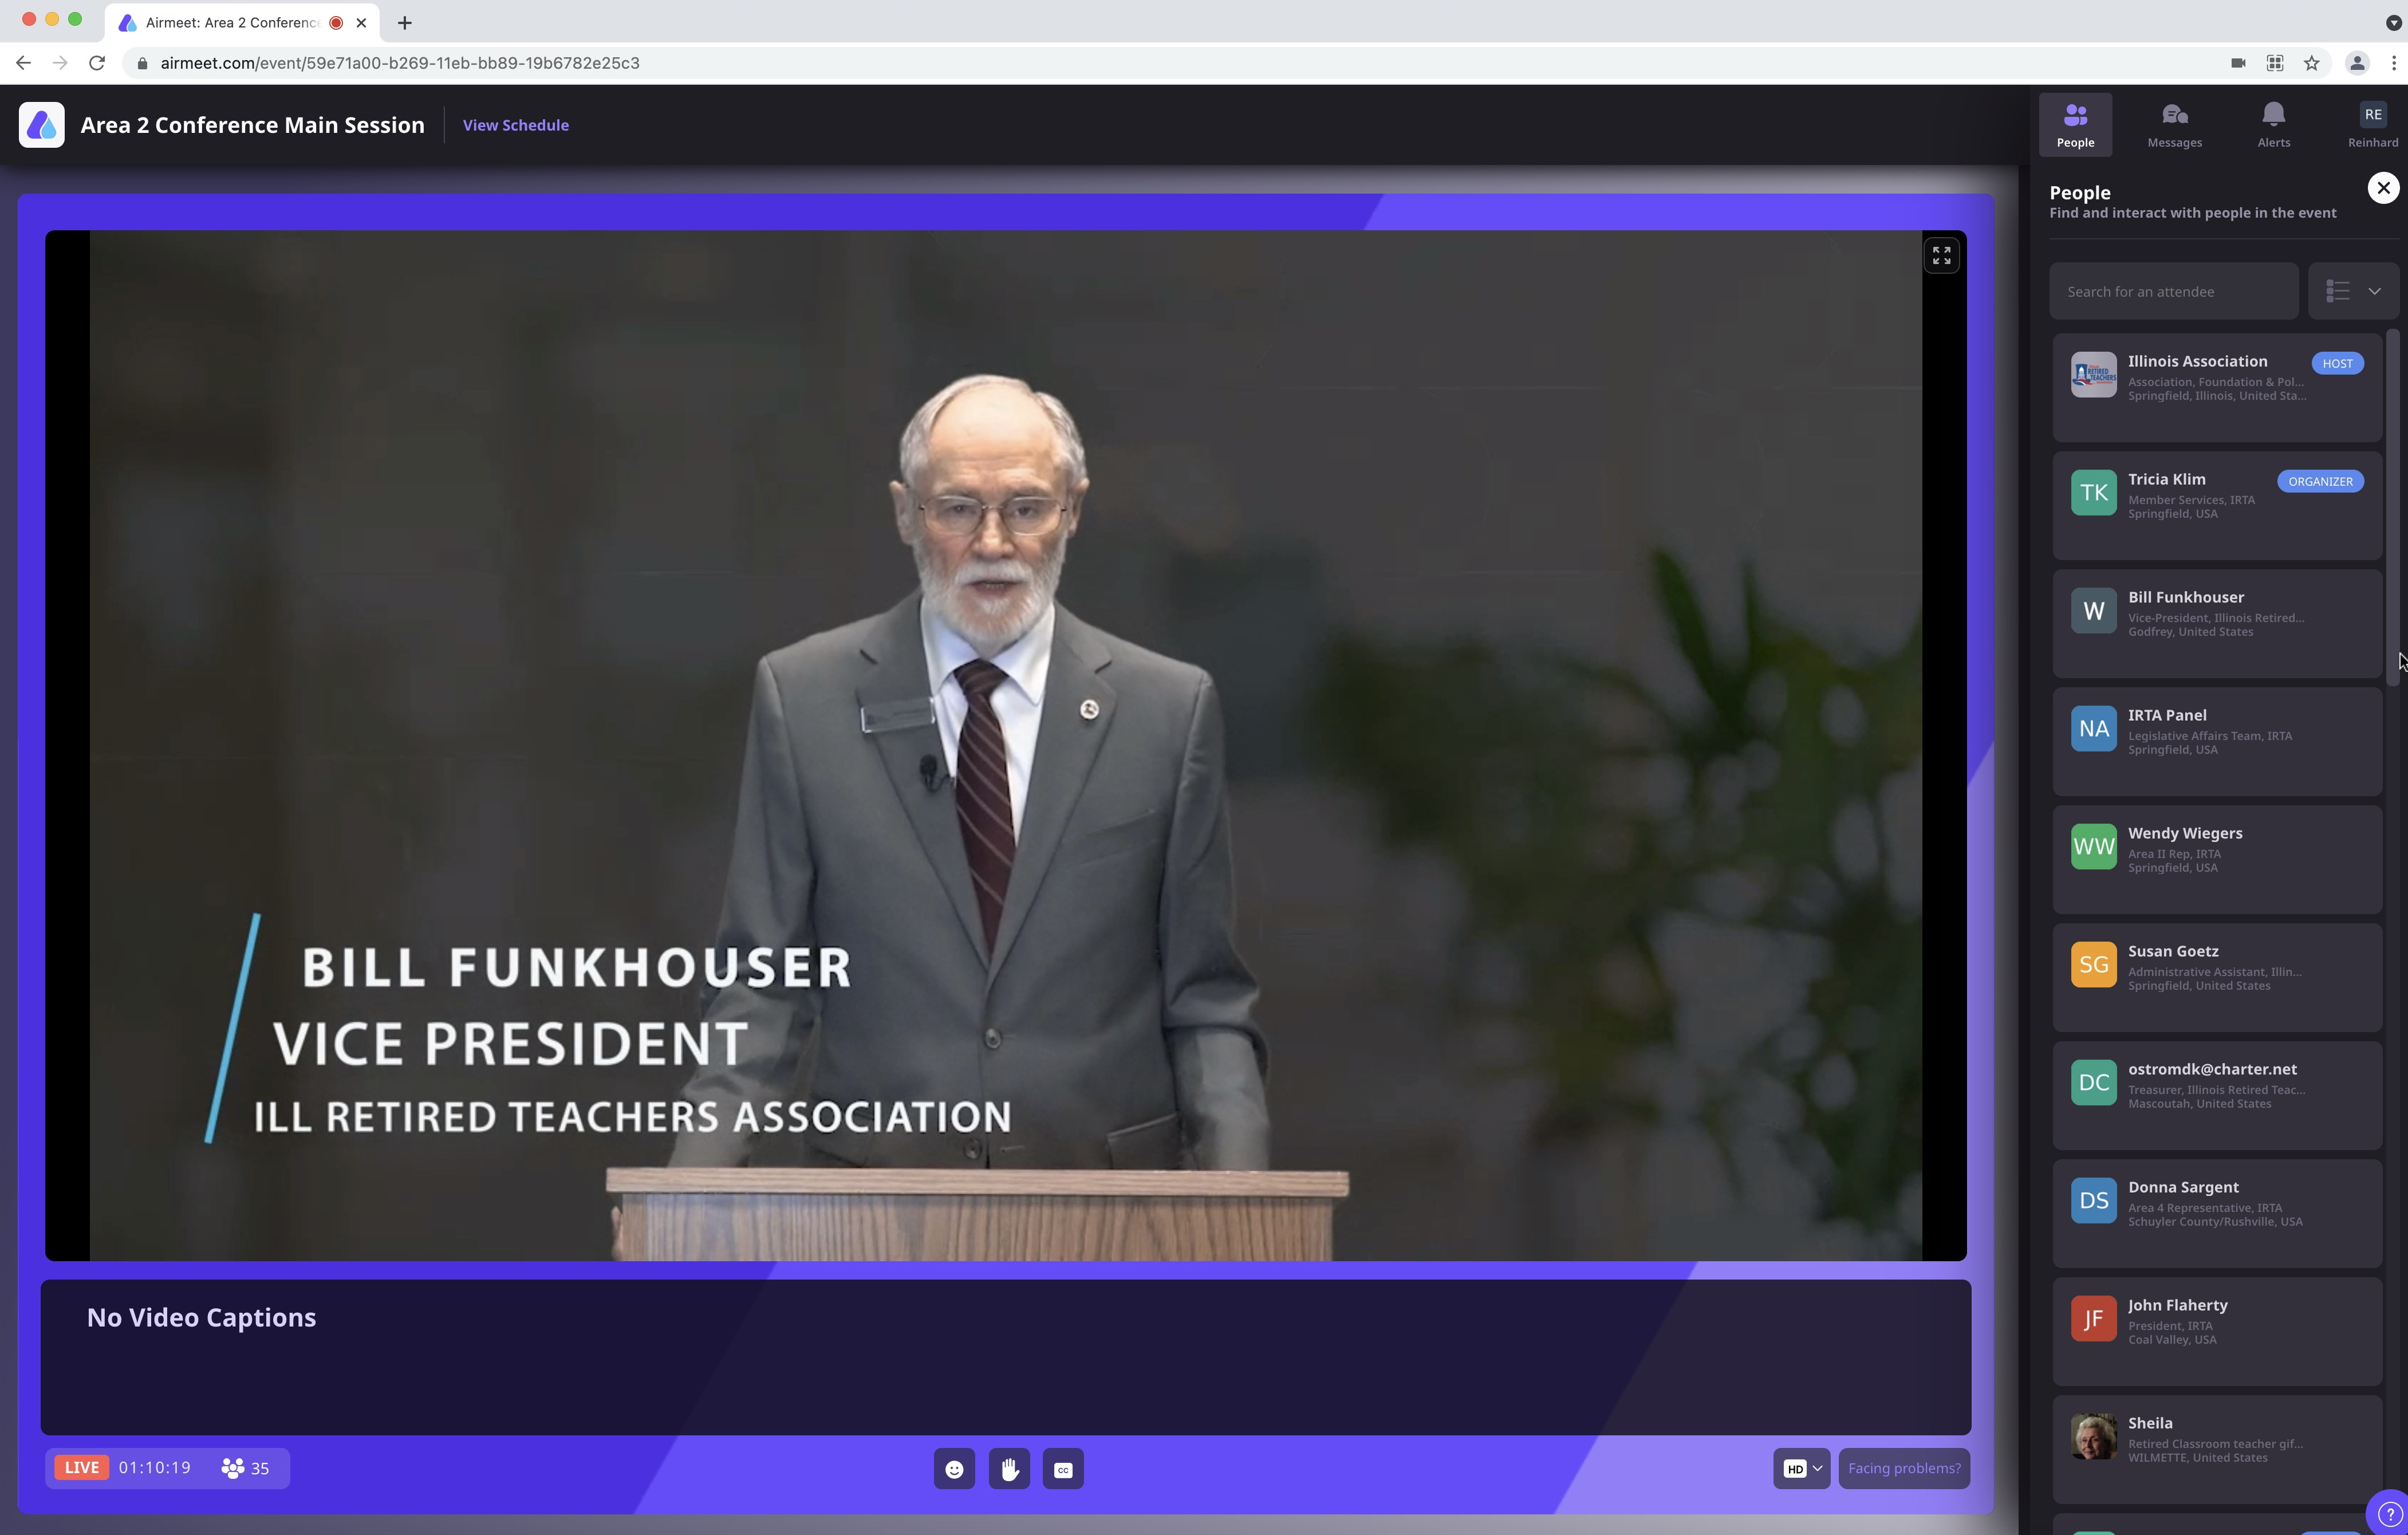Close the People panel
The height and width of the screenshot is (1535, 2408).
click(x=2383, y=188)
